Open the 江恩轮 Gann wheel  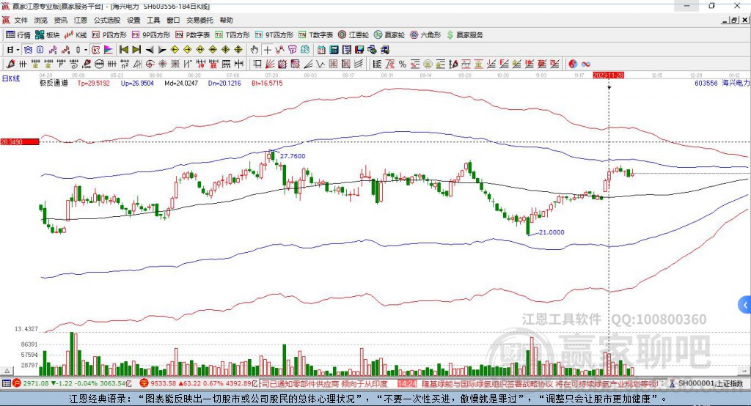(x=353, y=35)
